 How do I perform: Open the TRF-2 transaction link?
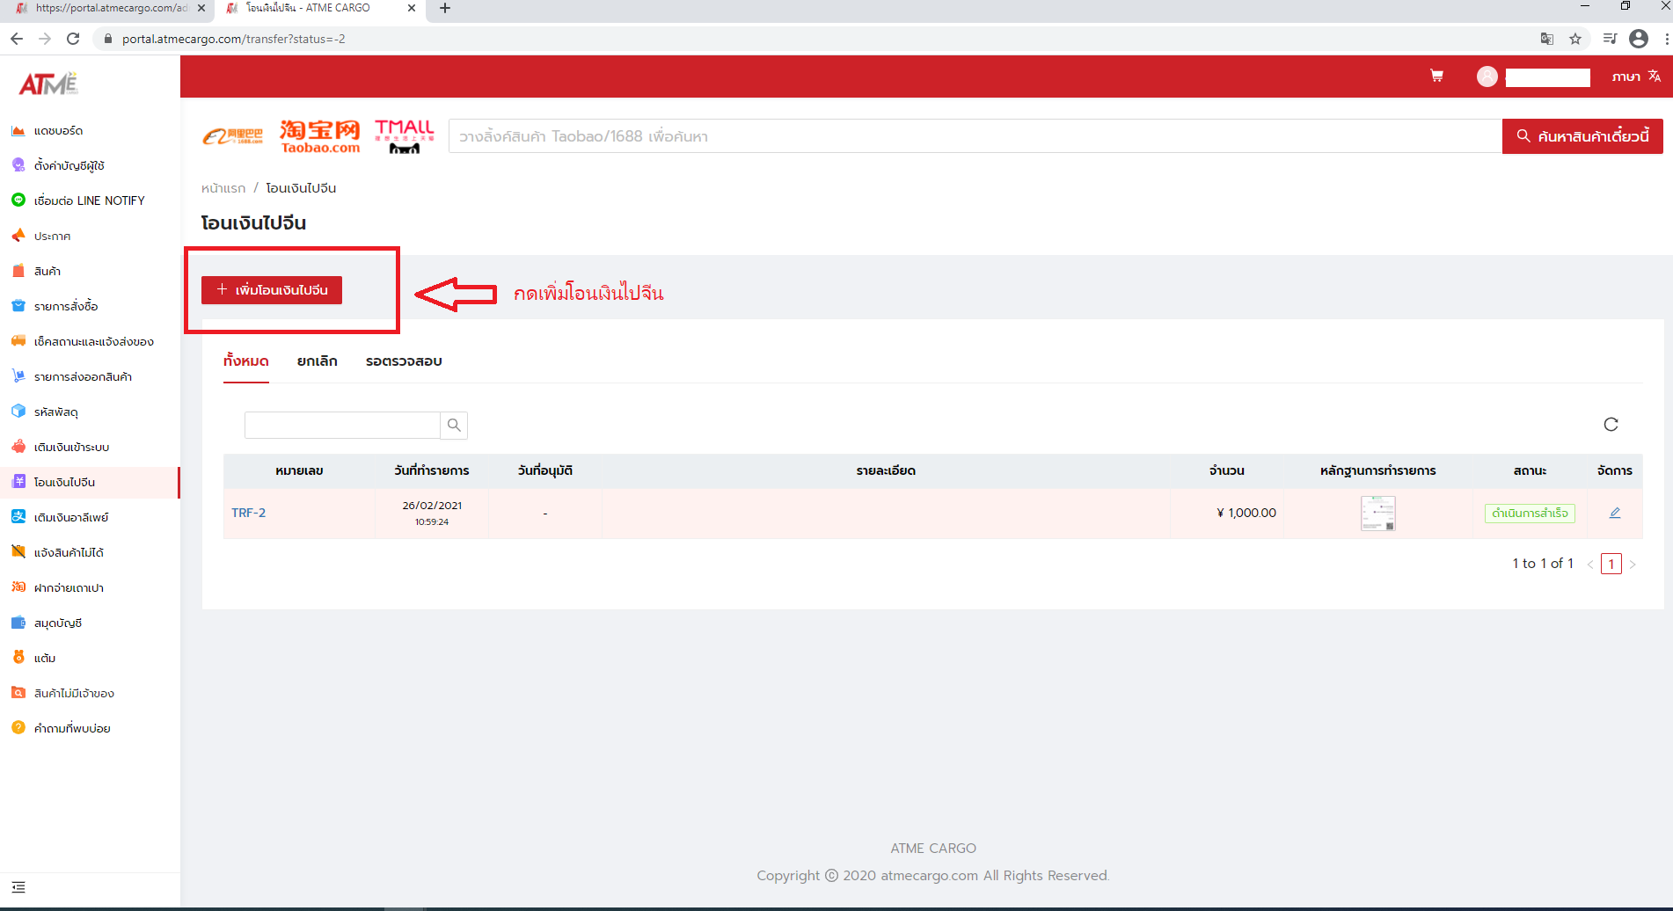[249, 513]
